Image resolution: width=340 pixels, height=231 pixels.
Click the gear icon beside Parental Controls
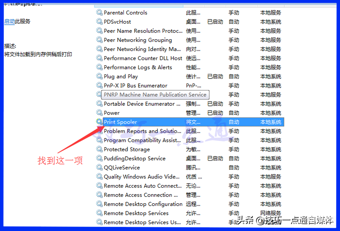point(99,12)
